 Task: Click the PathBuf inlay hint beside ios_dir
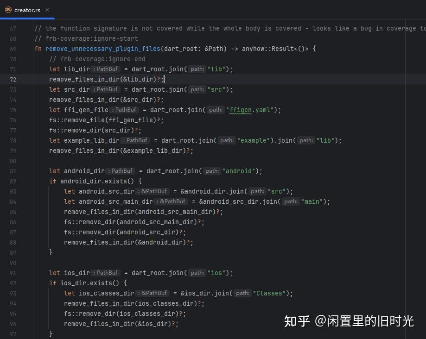coord(106,273)
